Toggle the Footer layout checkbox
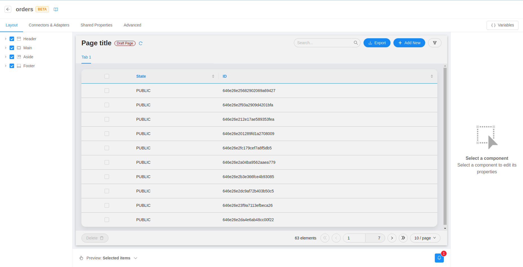 point(12,66)
